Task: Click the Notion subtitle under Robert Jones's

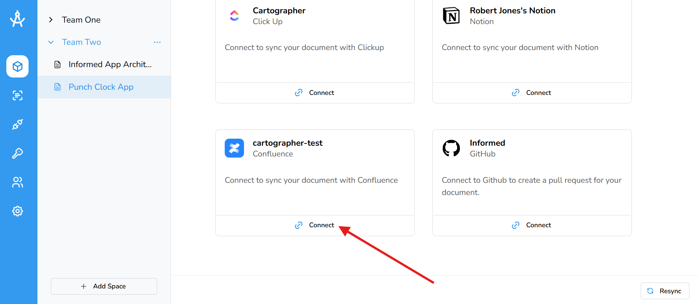Action: pyautogui.click(x=482, y=22)
